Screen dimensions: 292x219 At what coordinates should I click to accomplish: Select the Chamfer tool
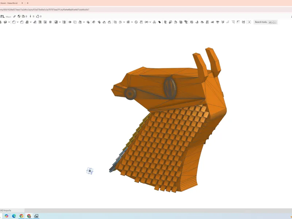(x=22, y=22)
